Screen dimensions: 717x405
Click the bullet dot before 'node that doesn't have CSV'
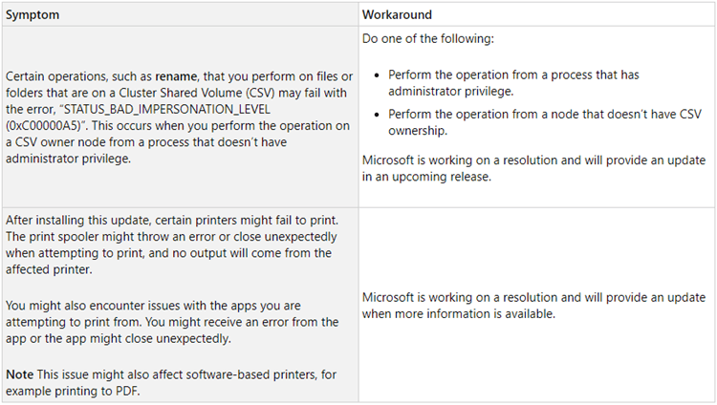pos(377,115)
